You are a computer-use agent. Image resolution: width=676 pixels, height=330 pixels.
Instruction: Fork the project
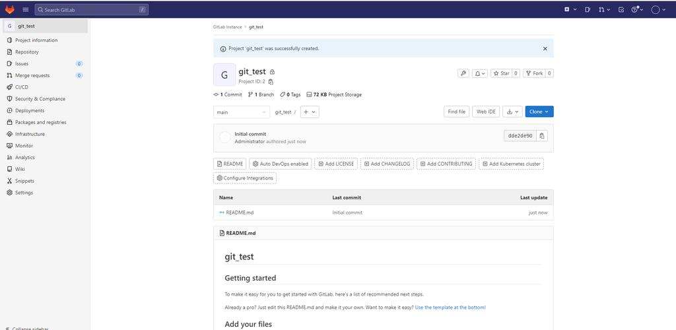(x=534, y=73)
